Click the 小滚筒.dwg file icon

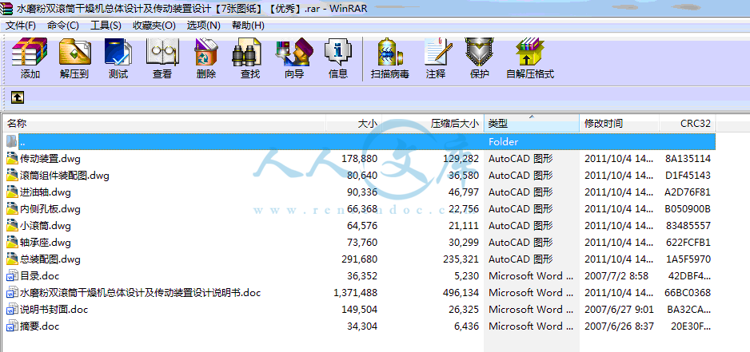pyautogui.click(x=13, y=225)
